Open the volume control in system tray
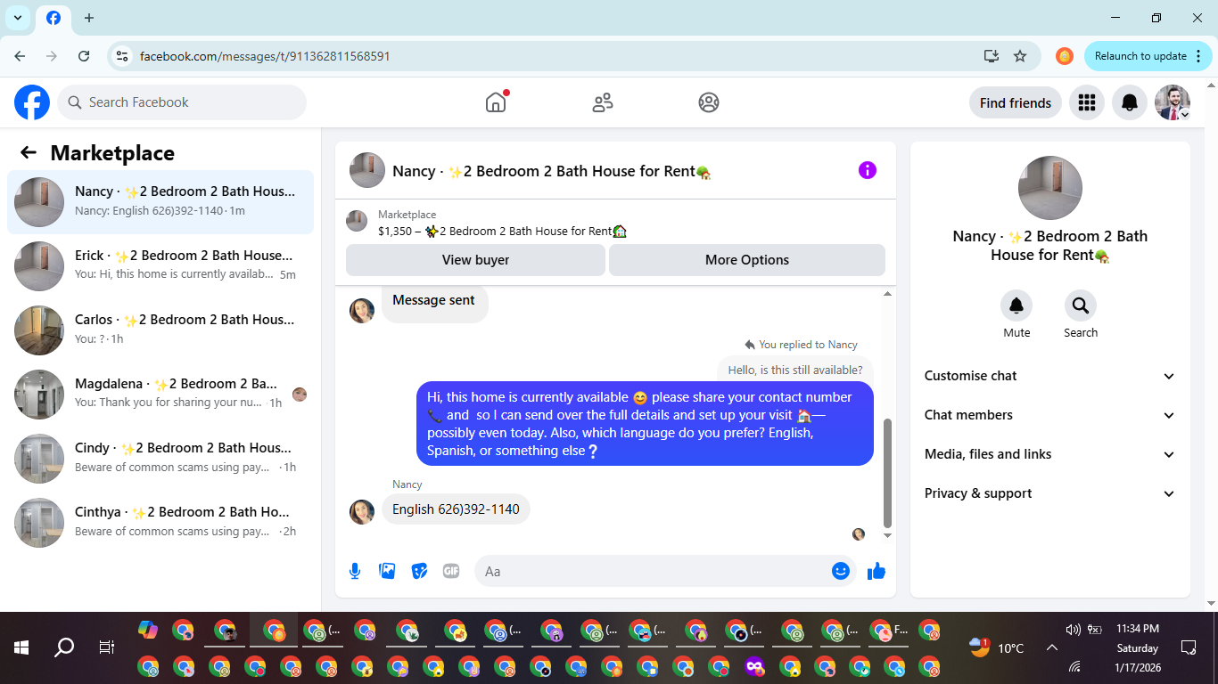The width and height of the screenshot is (1218, 684). tap(1073, 630)
